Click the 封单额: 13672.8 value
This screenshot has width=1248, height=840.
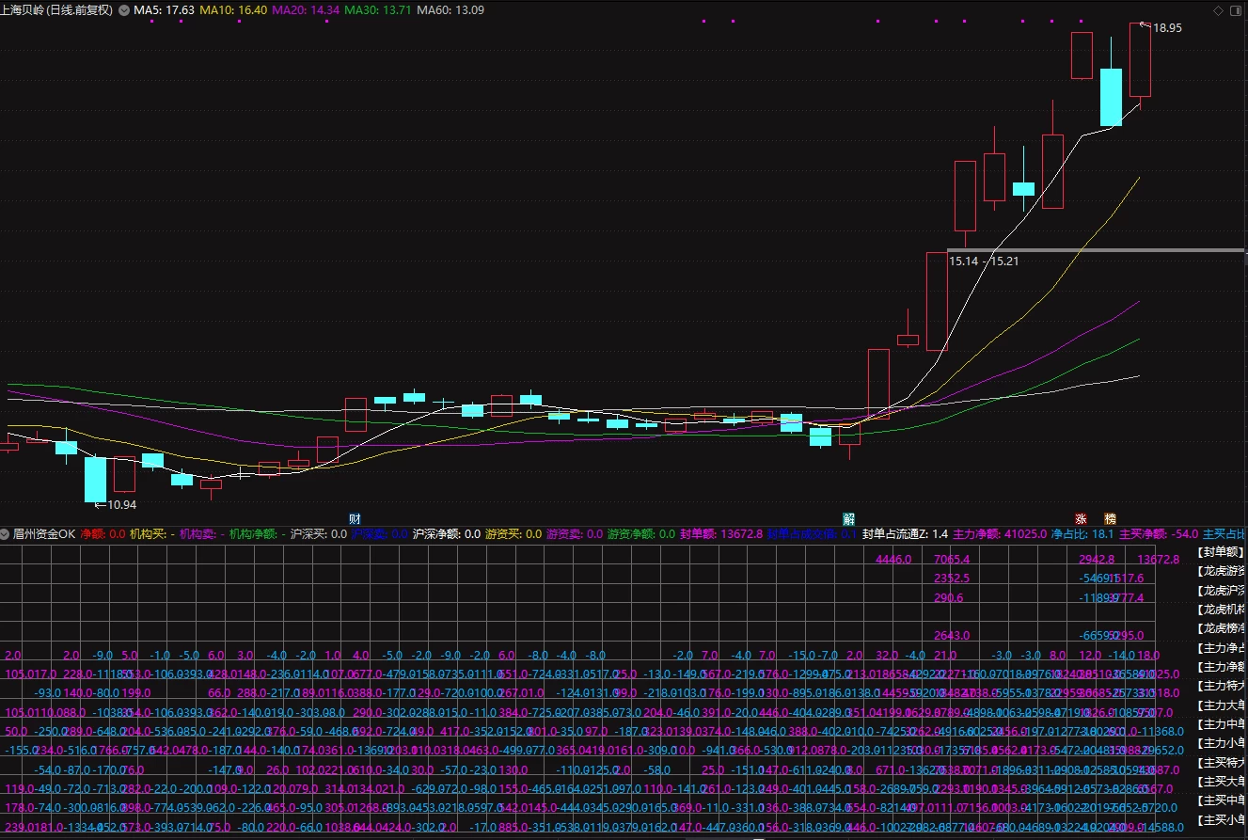coord(720,533)
